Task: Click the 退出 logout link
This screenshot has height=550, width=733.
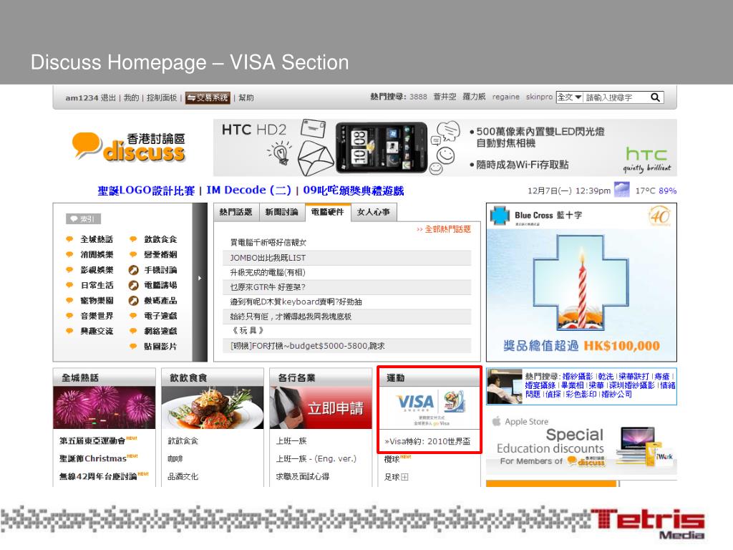Action: click(108, 97)
